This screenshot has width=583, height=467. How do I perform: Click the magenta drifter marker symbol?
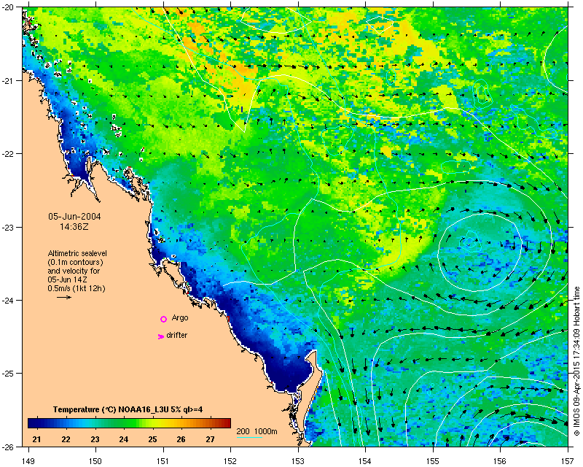161,336
